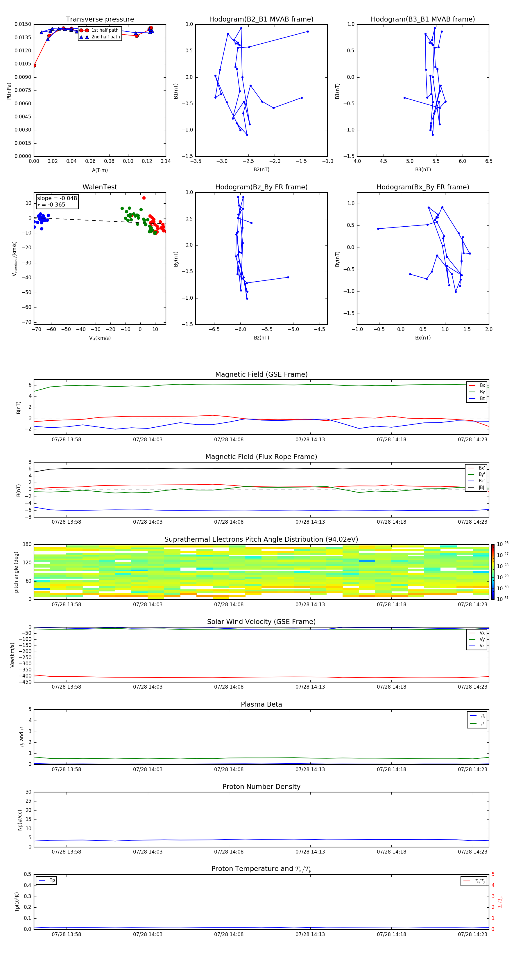The width and height of the screenshot is (523, 960).
Task: Click the pitch angle colorbar scale
Action: pyautogui.click(x=493, y=572)
